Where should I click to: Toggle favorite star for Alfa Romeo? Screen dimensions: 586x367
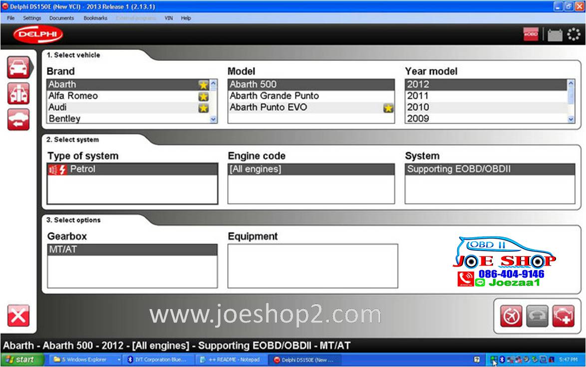tap(203, 96)
